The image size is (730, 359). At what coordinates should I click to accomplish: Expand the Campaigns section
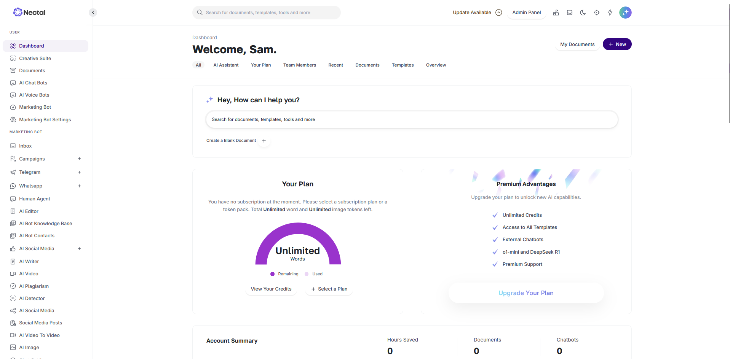click(x=79, y=159)
